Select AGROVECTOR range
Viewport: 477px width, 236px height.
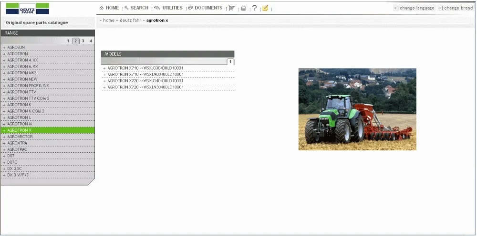click(47, 137)
